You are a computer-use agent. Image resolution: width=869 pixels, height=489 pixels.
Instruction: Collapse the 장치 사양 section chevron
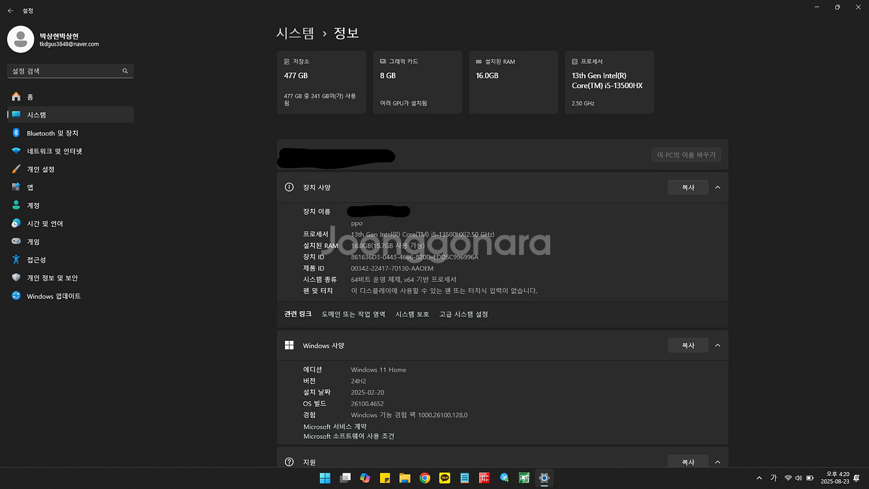[x=718, y=187]
